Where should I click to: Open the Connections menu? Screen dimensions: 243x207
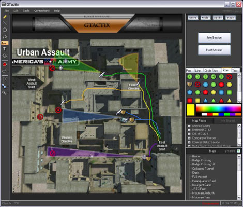click(42, 11)
